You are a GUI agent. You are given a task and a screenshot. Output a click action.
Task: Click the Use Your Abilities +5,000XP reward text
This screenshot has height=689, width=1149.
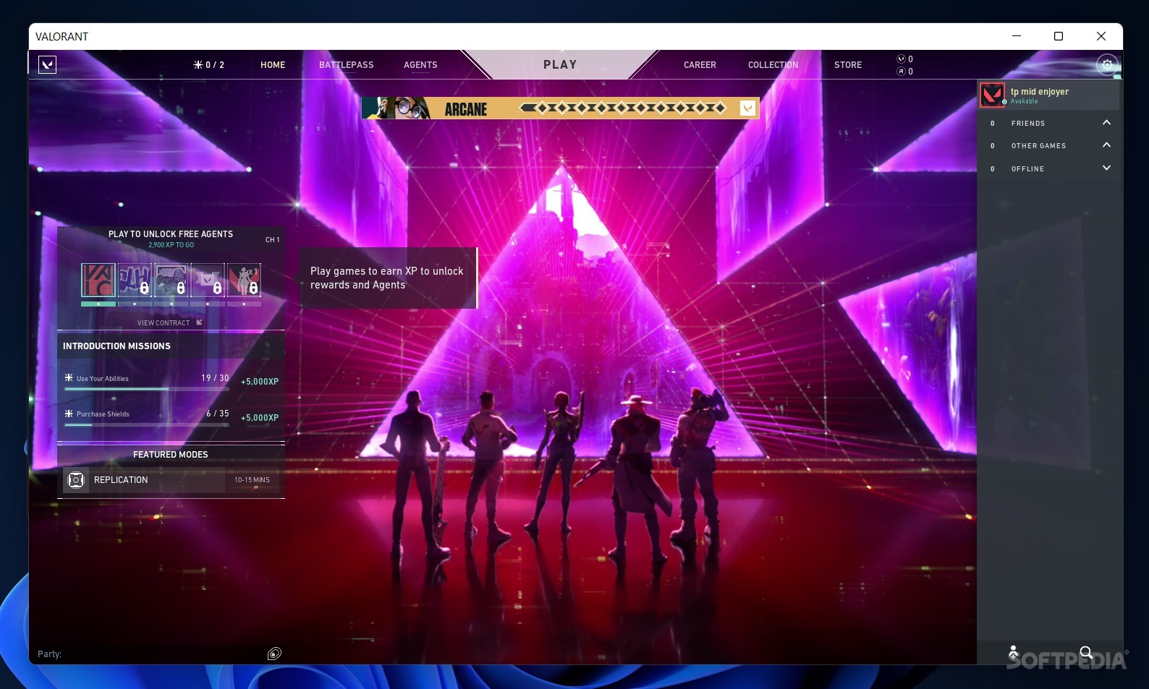tap(260, 382)
